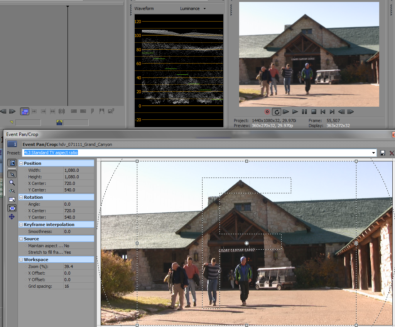This screenshot has width=395, height=327.
Task: Toggle Lock Aspect Ratio icon in Pan/Crop
Action: click(12, 200)
